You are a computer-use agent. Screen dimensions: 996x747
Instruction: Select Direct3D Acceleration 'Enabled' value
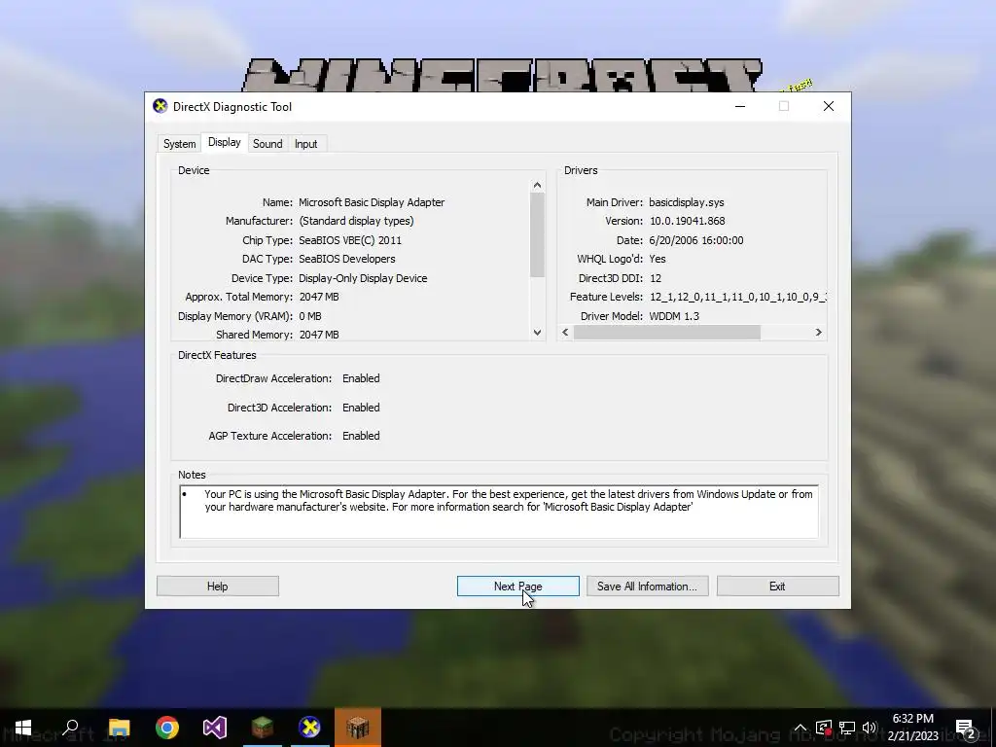(361, 408)
